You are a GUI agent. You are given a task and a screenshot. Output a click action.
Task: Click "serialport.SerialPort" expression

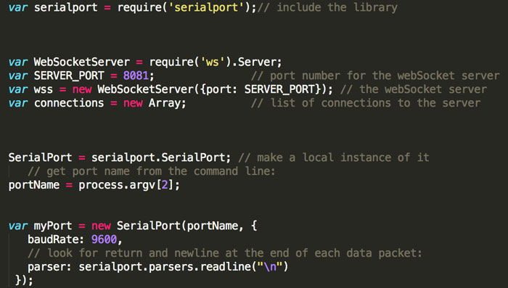(x=158, y=157)
